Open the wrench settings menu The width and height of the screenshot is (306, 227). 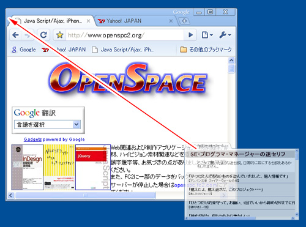pos(225,35)
